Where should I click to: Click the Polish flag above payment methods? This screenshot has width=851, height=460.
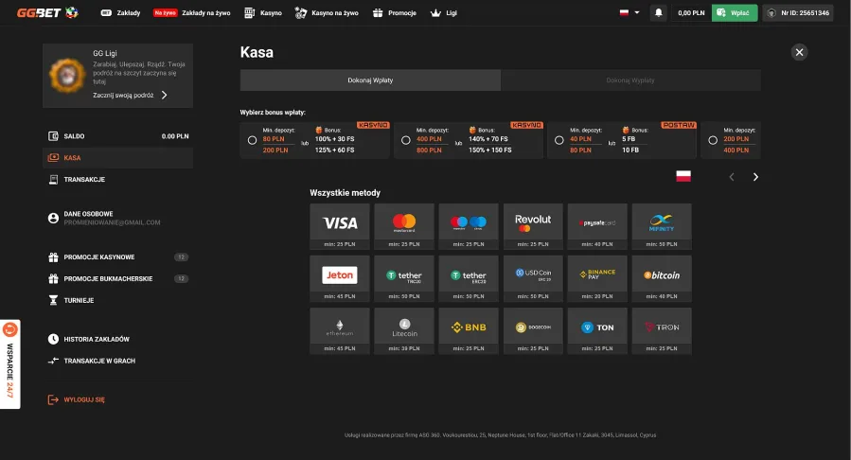click(683, 176)
